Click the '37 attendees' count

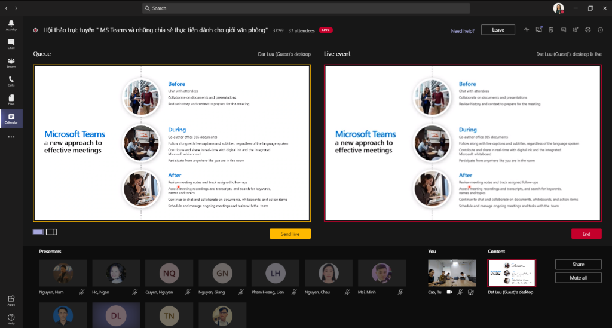[301, 30]
